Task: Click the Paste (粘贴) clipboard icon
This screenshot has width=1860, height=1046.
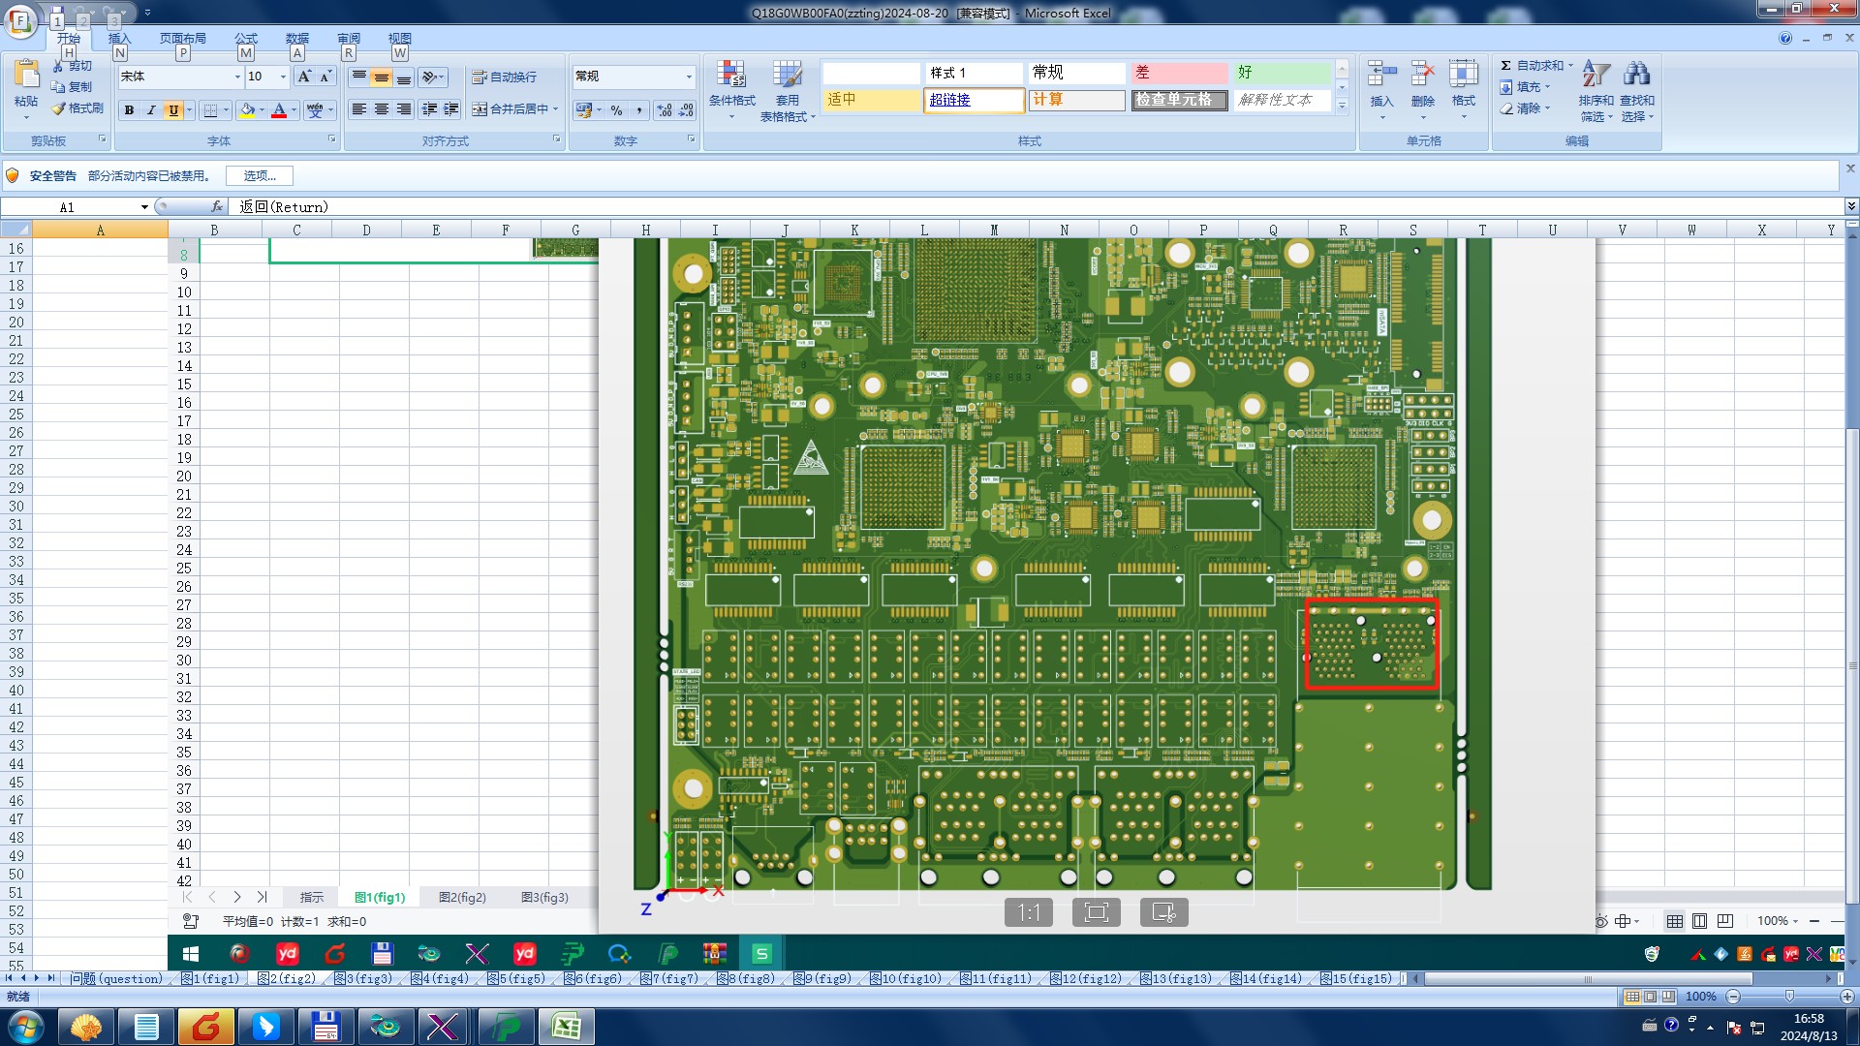Action: [x=26, y=76]
